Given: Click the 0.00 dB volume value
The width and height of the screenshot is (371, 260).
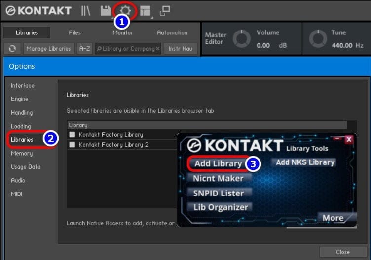Looking at the screenshot, I should pyautogui.click(x=271, y=45).
